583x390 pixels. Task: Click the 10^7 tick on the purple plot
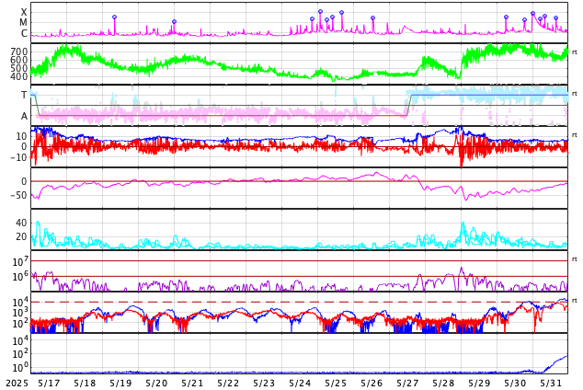click(x=19, y=262)
